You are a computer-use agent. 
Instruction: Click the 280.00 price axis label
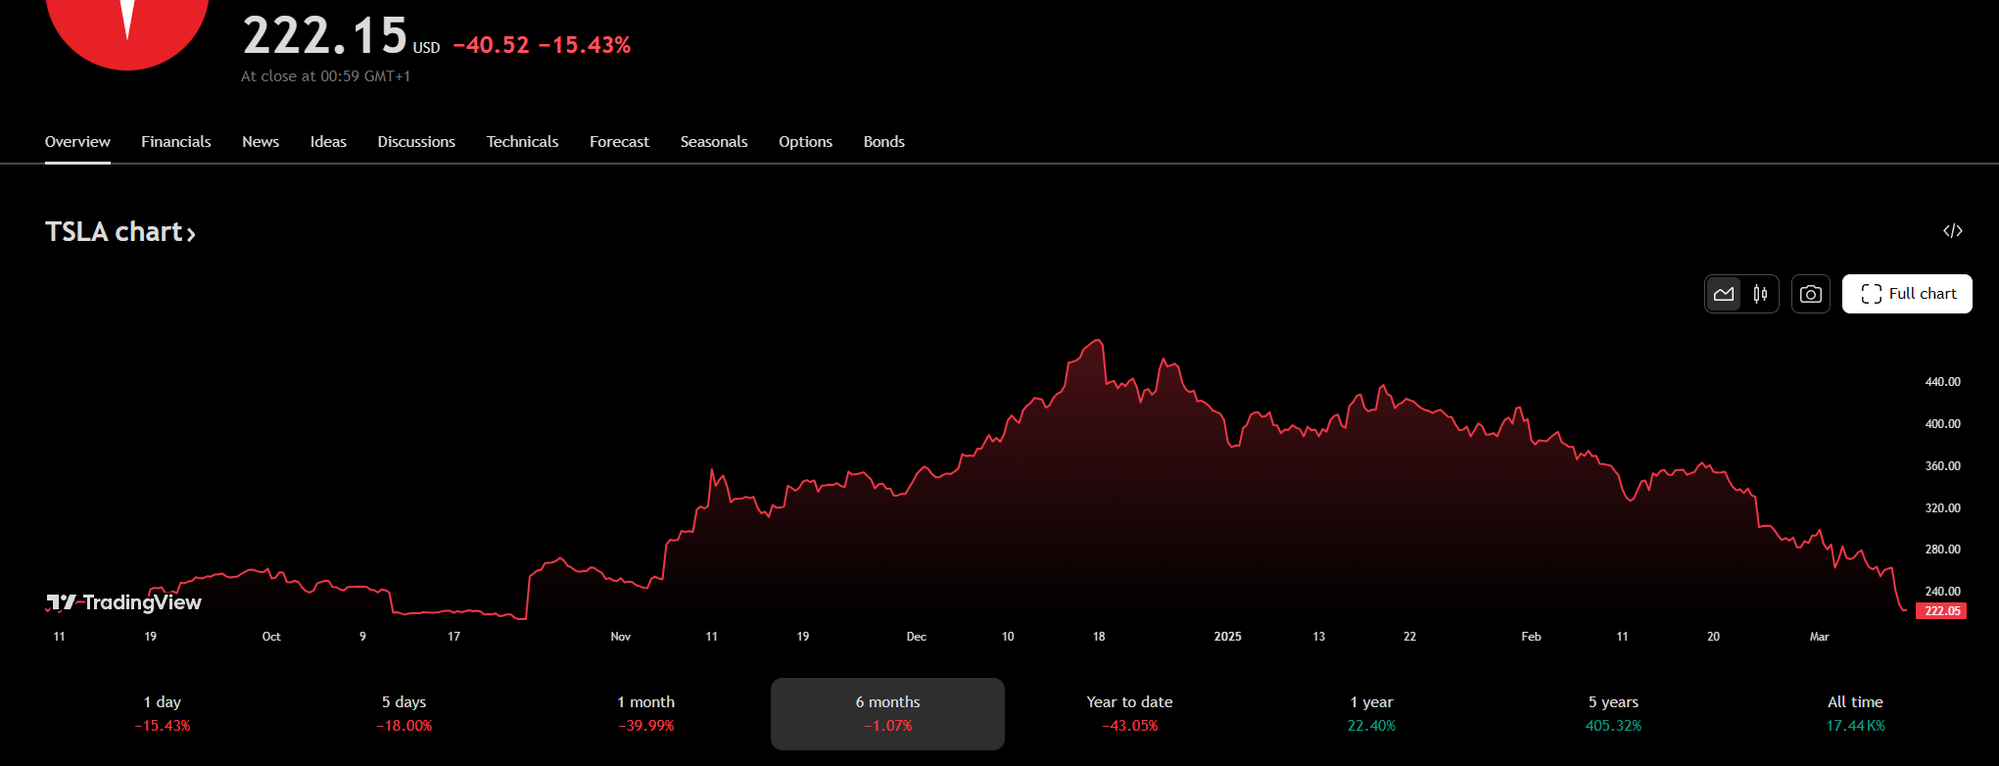[x=1943, y=550]
